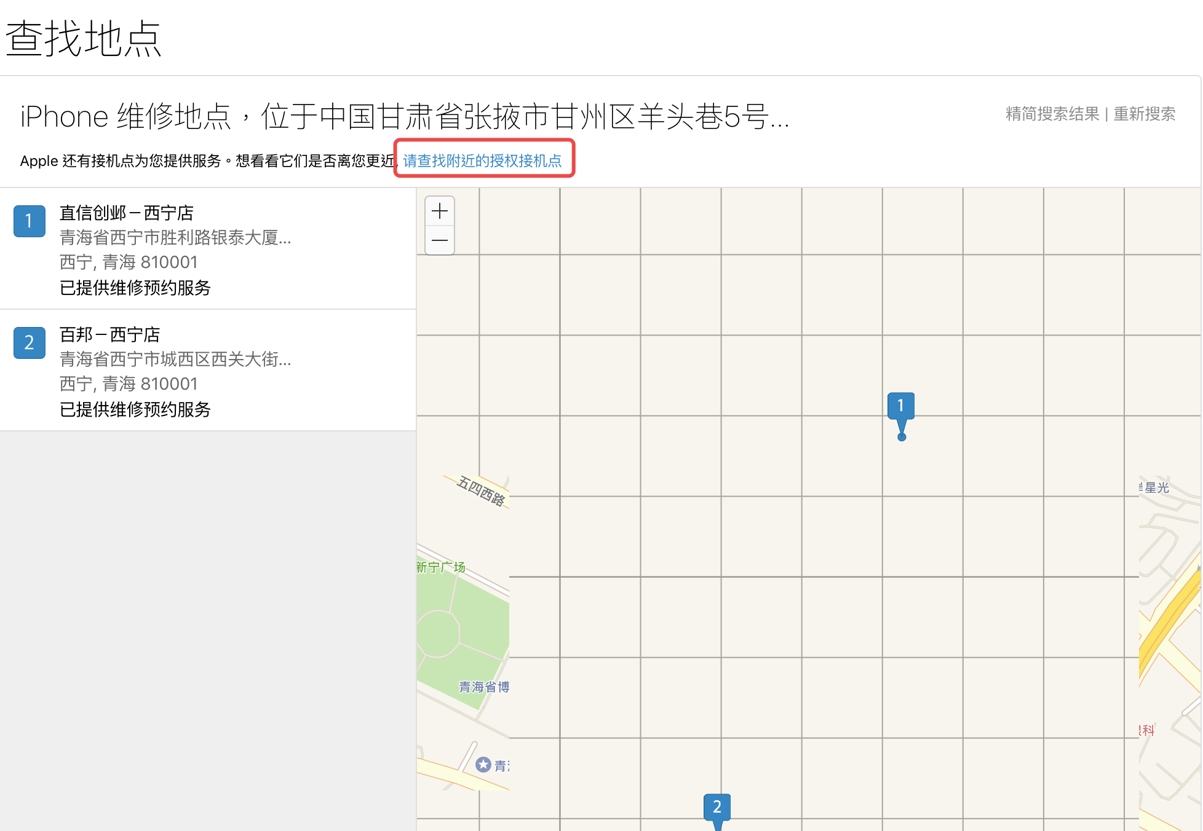The image size is (1203, 831).
Task: Click blue number 2 badge in list
Action: pyautogui.click(x=29, y=343)
